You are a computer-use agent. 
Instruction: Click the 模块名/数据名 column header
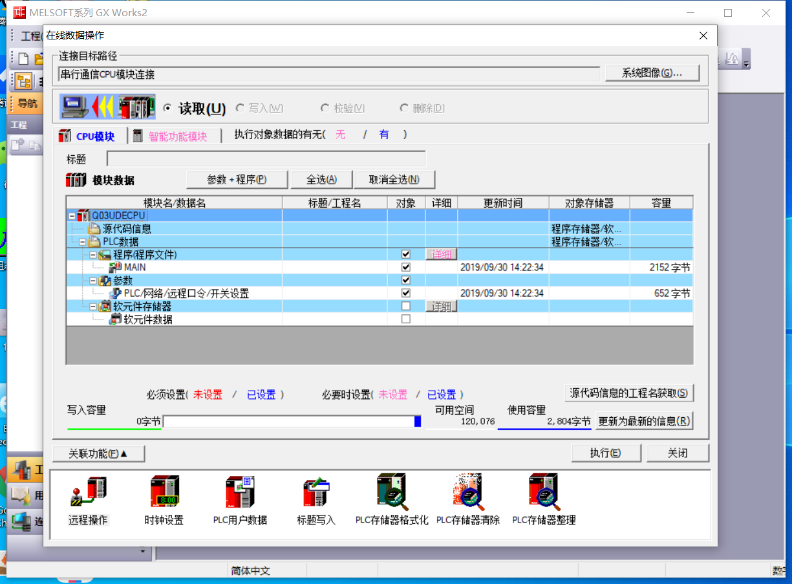tap(174, 202)
